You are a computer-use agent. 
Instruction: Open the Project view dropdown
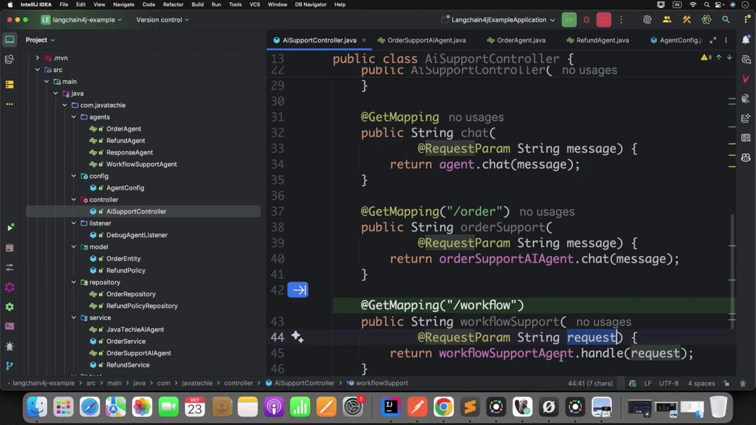(x=40, y=40)
